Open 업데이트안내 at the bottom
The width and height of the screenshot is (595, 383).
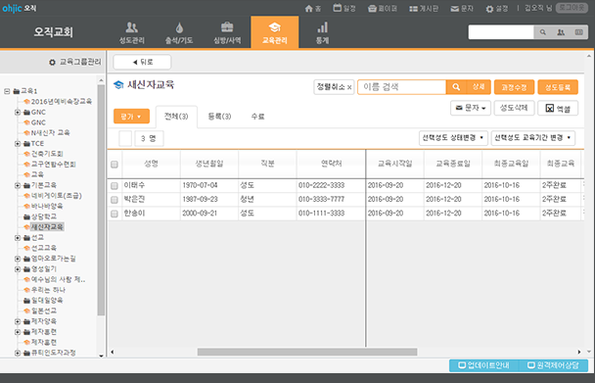click(x=483, y=365)
